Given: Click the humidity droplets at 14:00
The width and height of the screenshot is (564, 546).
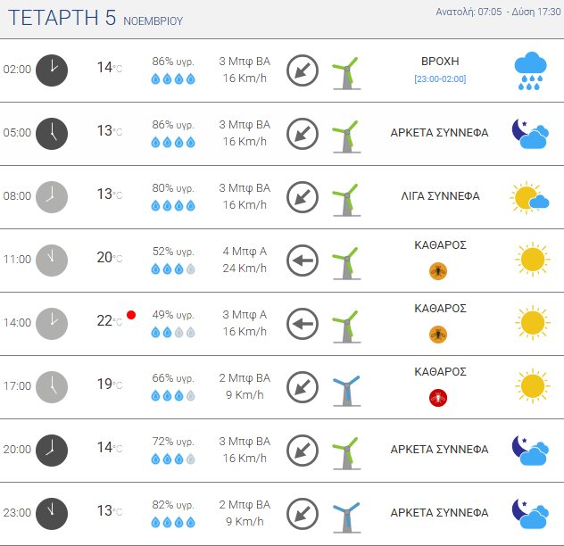Looking at the screenshot, I should [x=173, y=332].
